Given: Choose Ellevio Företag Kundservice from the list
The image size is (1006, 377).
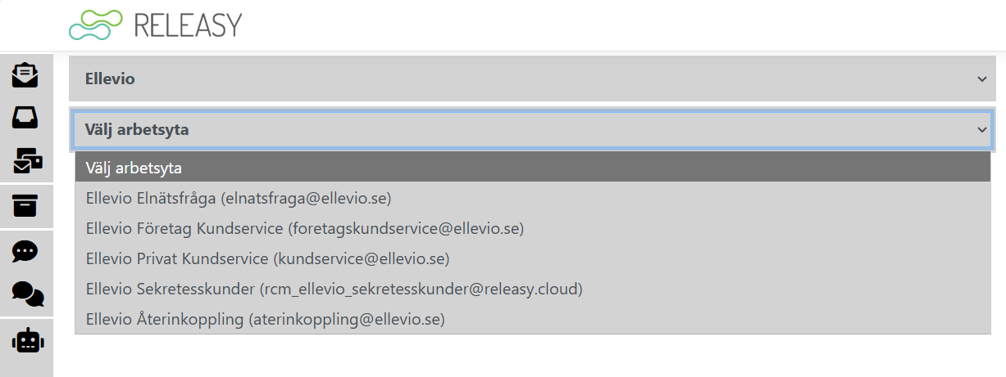Looking at the screenshot, I should tap(304, 228).
